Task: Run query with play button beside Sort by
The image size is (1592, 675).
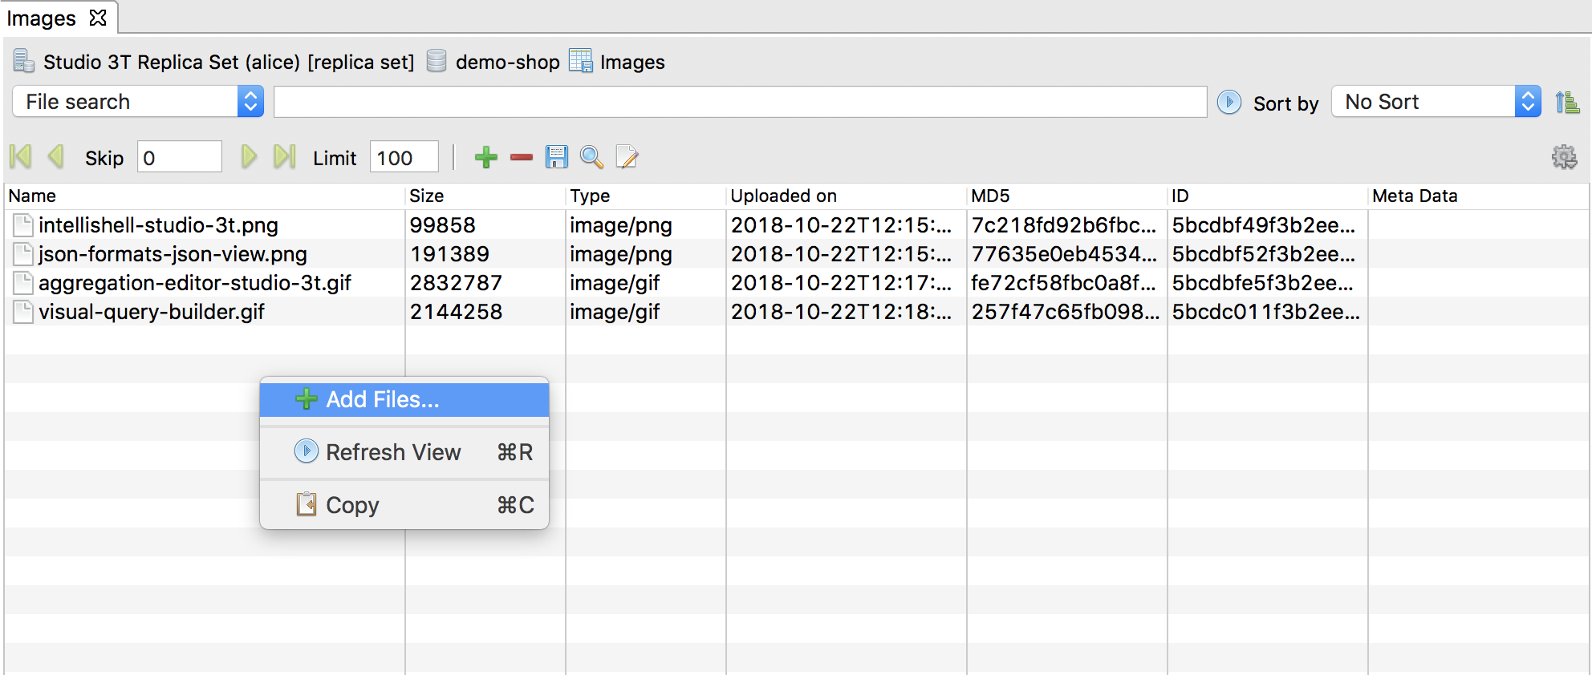Action: point(1229,103)
